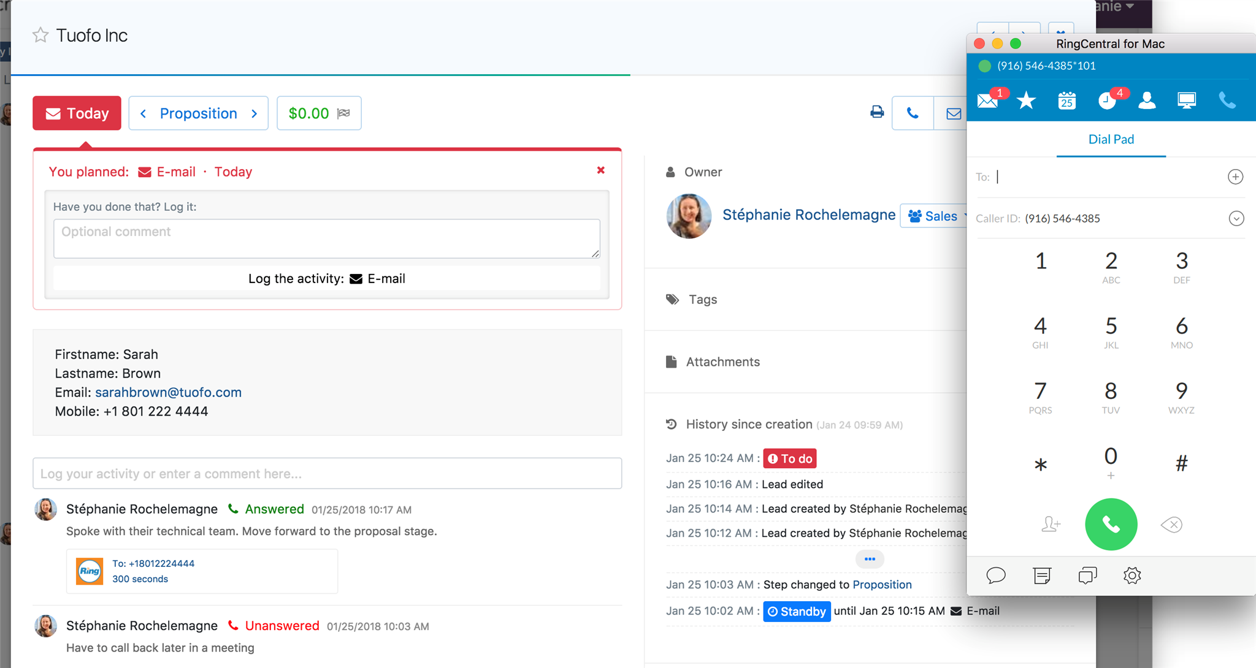Open RingCentral screen sharing monitor icon
This screenshot has width=1256, height=668.
[x=1187, y=101]
